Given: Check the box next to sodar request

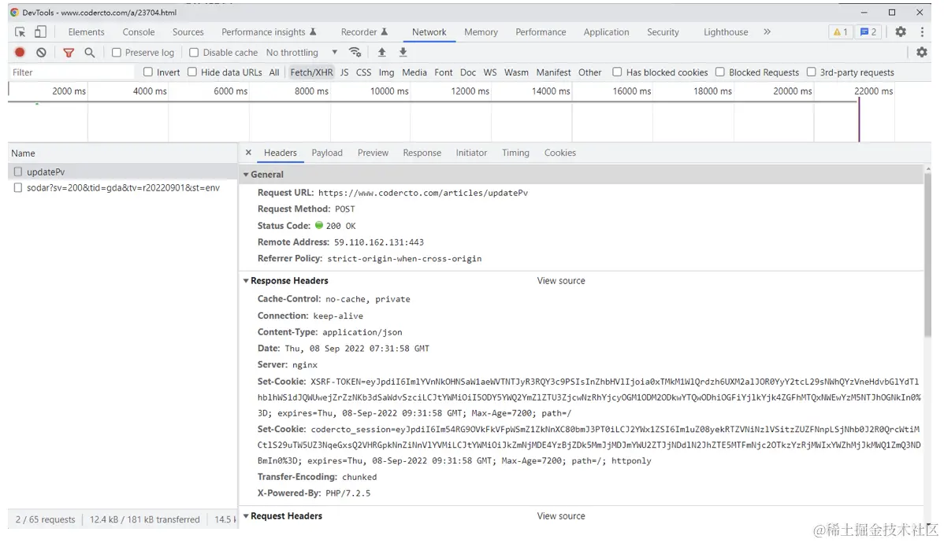Looking at the screenshot, I should 18,187.
